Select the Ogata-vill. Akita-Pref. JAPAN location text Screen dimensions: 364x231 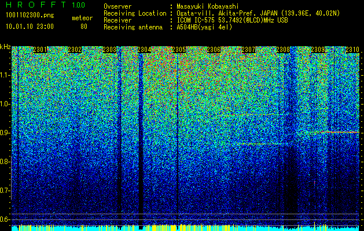(258, 14)
